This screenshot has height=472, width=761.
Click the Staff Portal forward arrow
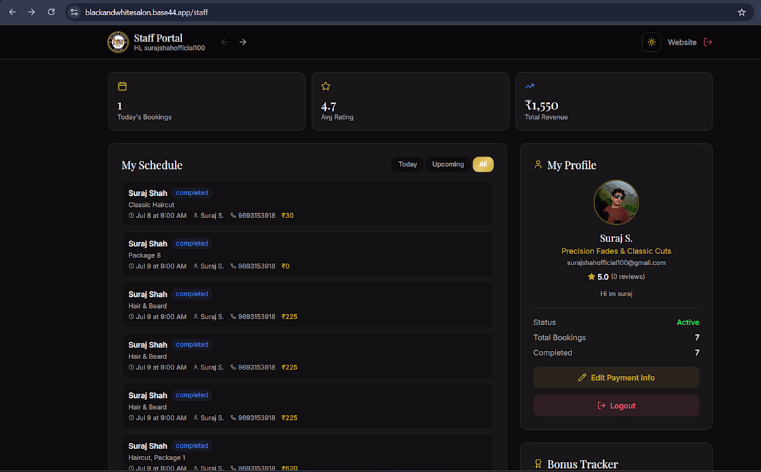243,42
